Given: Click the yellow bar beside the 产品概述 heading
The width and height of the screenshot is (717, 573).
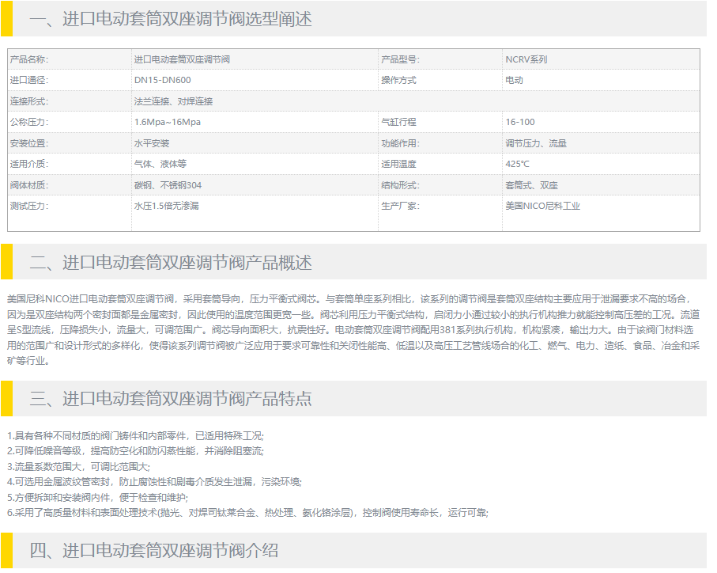Looking at the screenshot, I should tap(6, 262).
